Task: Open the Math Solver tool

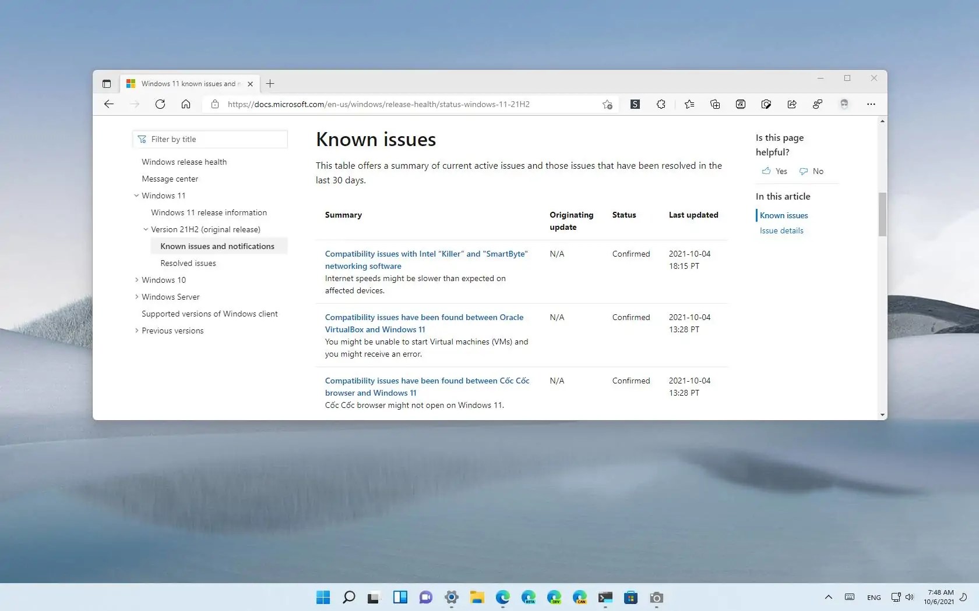Action: pyautogui.click(x=740, y=104)
